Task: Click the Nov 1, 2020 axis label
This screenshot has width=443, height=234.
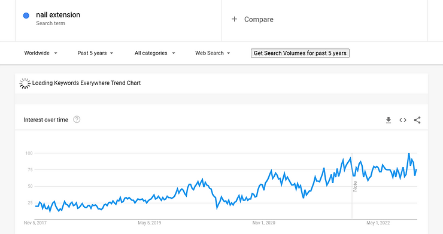Action: pyautogui.click(x=263, y=223)
